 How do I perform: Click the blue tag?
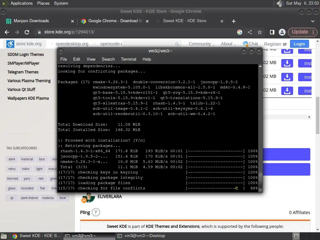click(x=62, y=198)
